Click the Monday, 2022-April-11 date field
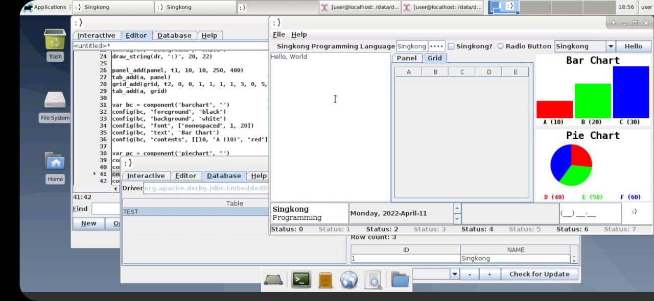This screenshot has width=654, height=301. pos(402,213)
